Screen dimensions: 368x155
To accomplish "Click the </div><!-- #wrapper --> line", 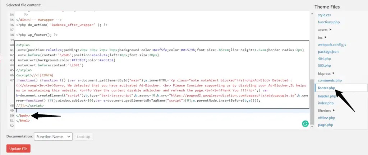I will coord(39,20).
